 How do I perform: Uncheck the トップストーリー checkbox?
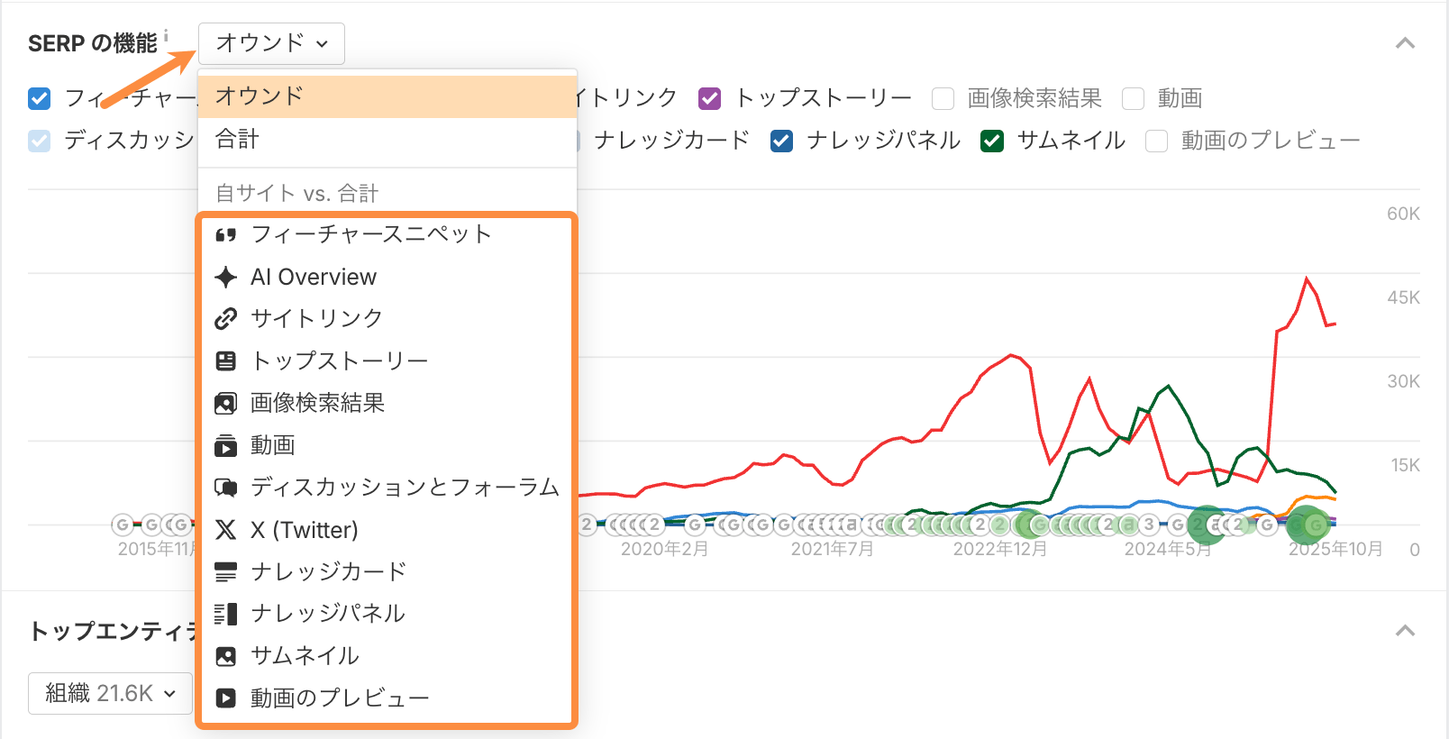point(710,98)
